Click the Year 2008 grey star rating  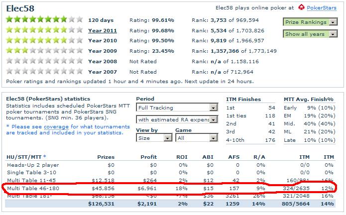[x=44, y=61]
